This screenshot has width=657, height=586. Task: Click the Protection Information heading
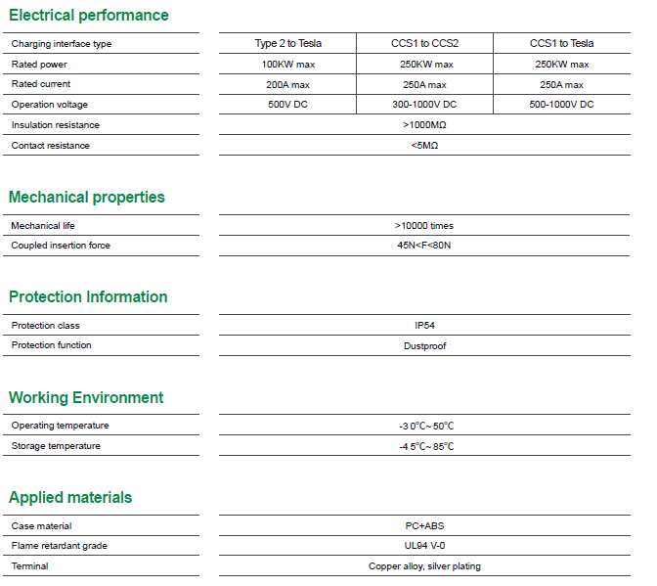pyautogui.click(x=88, y=297)
